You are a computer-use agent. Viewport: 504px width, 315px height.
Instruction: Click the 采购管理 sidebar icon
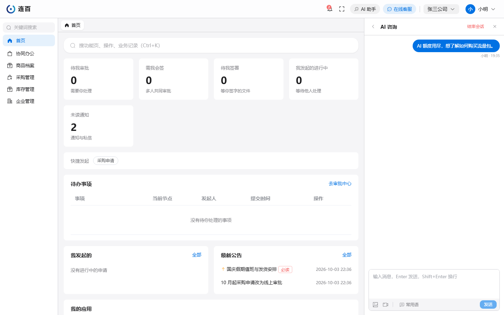click(x=10, y=77)
